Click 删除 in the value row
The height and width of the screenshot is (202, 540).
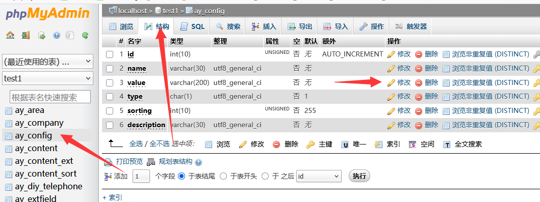[431, 82]
